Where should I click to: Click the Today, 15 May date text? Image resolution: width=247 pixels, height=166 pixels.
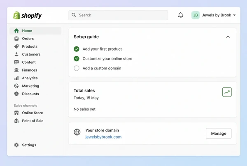tap(86, 98)
